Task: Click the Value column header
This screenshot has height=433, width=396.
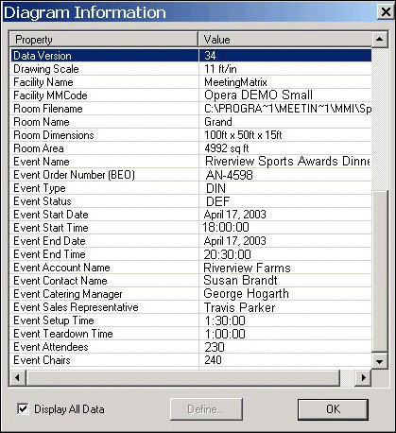Action: (x=285, y=40)
